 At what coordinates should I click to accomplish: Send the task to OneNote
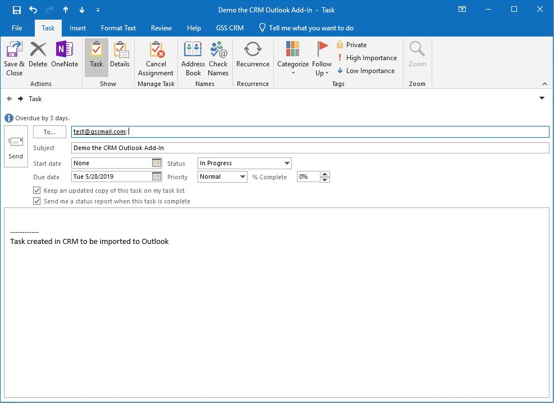pos(65,55)
